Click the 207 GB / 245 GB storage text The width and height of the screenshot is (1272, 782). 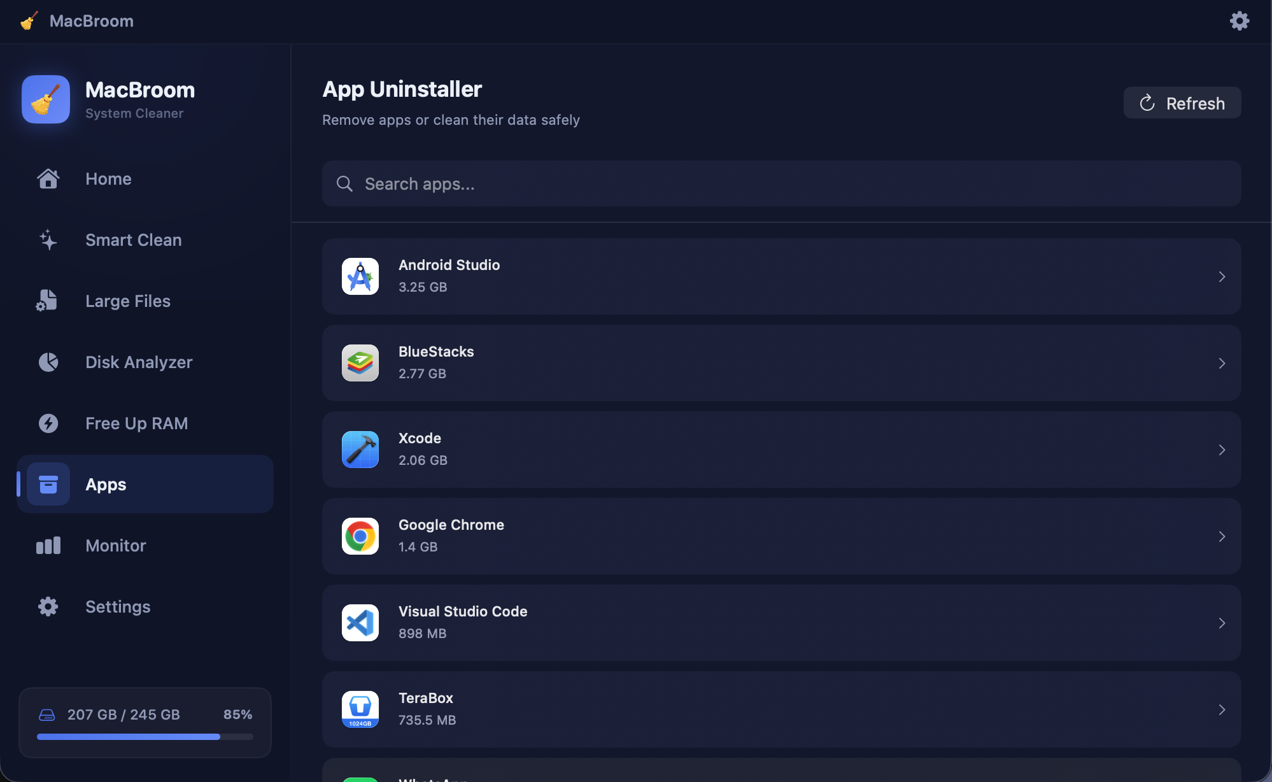click(124, 714)
